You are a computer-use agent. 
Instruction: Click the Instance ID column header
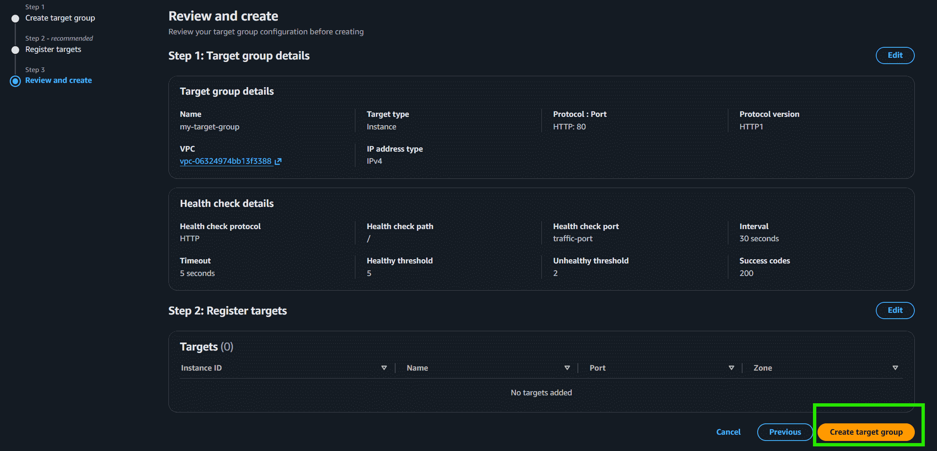(x=201, y=368)
